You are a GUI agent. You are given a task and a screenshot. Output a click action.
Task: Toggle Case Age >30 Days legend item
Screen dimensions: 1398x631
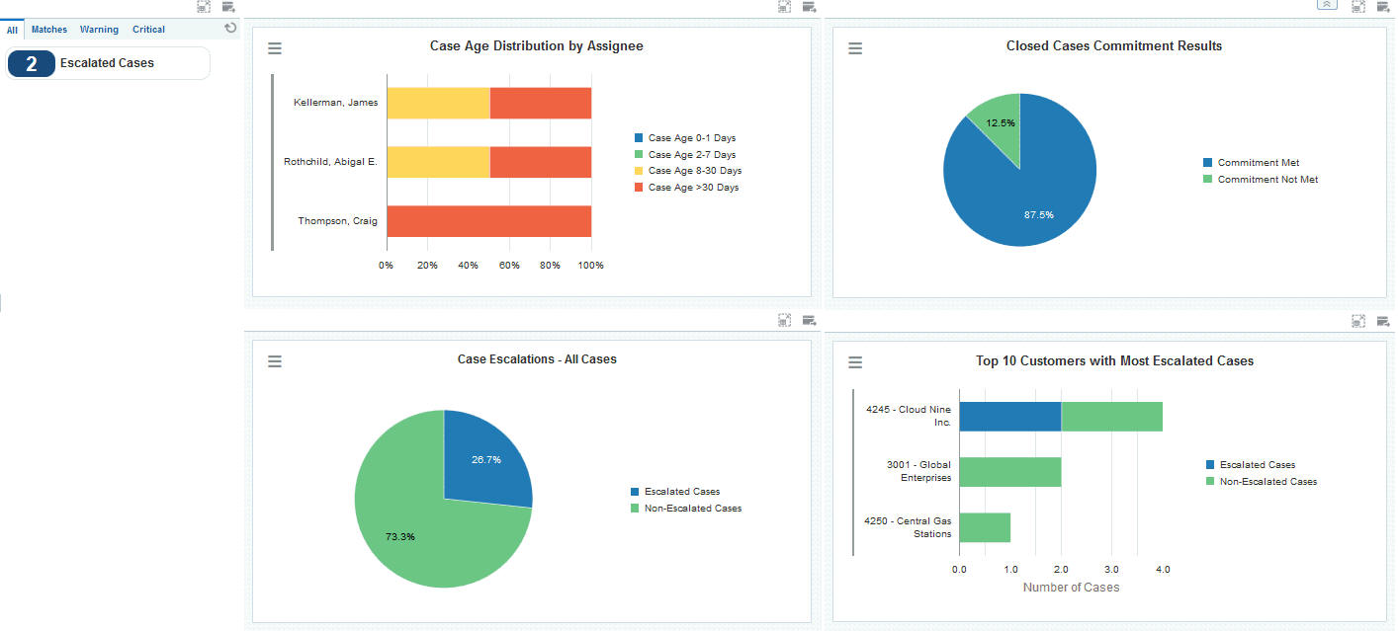point(687,188)
